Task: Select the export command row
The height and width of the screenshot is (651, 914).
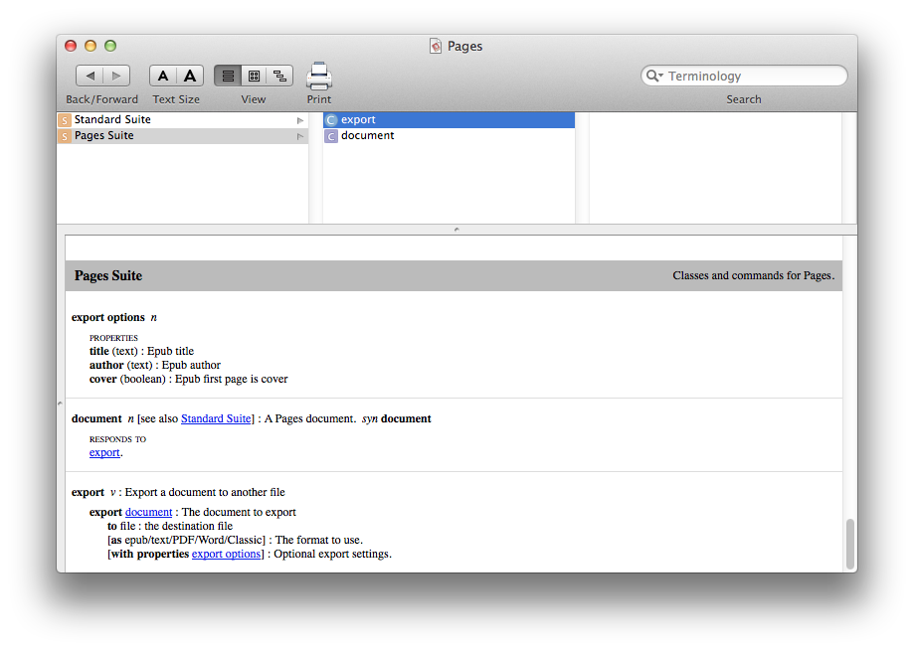Action: [449, 119]
